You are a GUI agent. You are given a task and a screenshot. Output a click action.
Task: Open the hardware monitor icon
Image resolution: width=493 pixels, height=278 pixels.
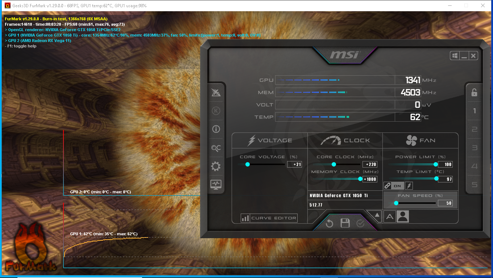click(216, 184)
